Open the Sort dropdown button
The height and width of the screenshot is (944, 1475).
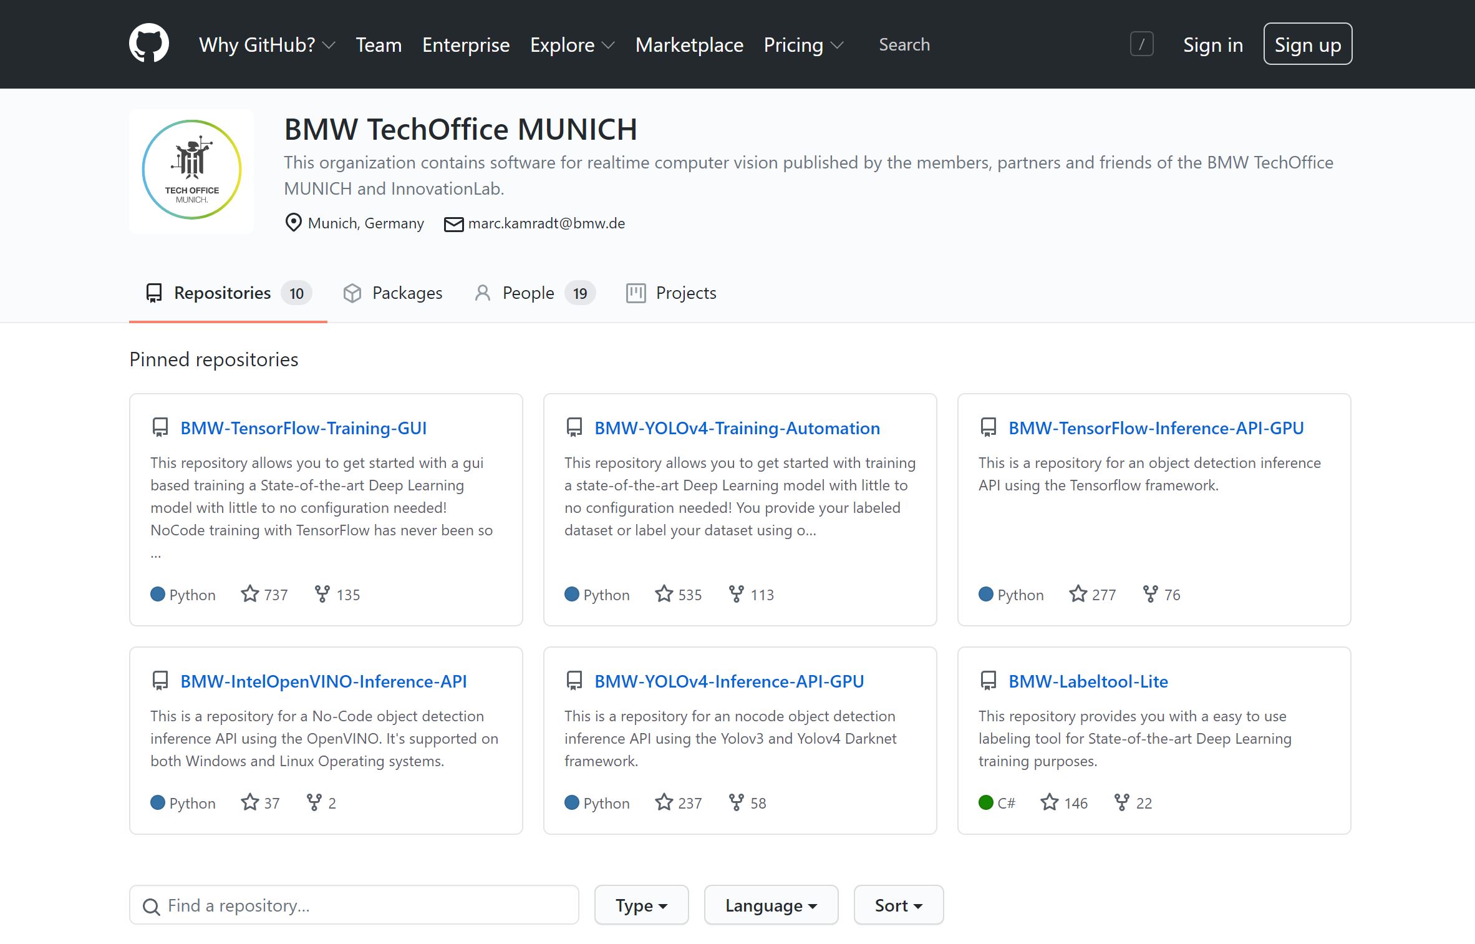[x=898, y=905]
